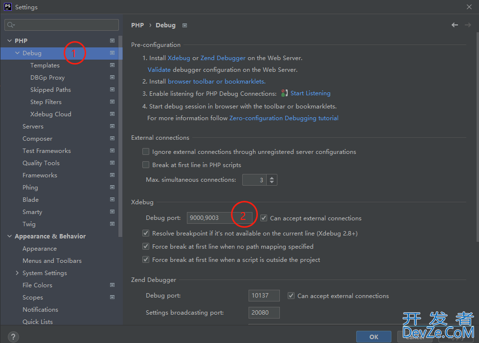The image size is (479, 343).
Task: Collapse the Appearance & Behavior section
Action: pyautogui.click(x=9, y=236)
